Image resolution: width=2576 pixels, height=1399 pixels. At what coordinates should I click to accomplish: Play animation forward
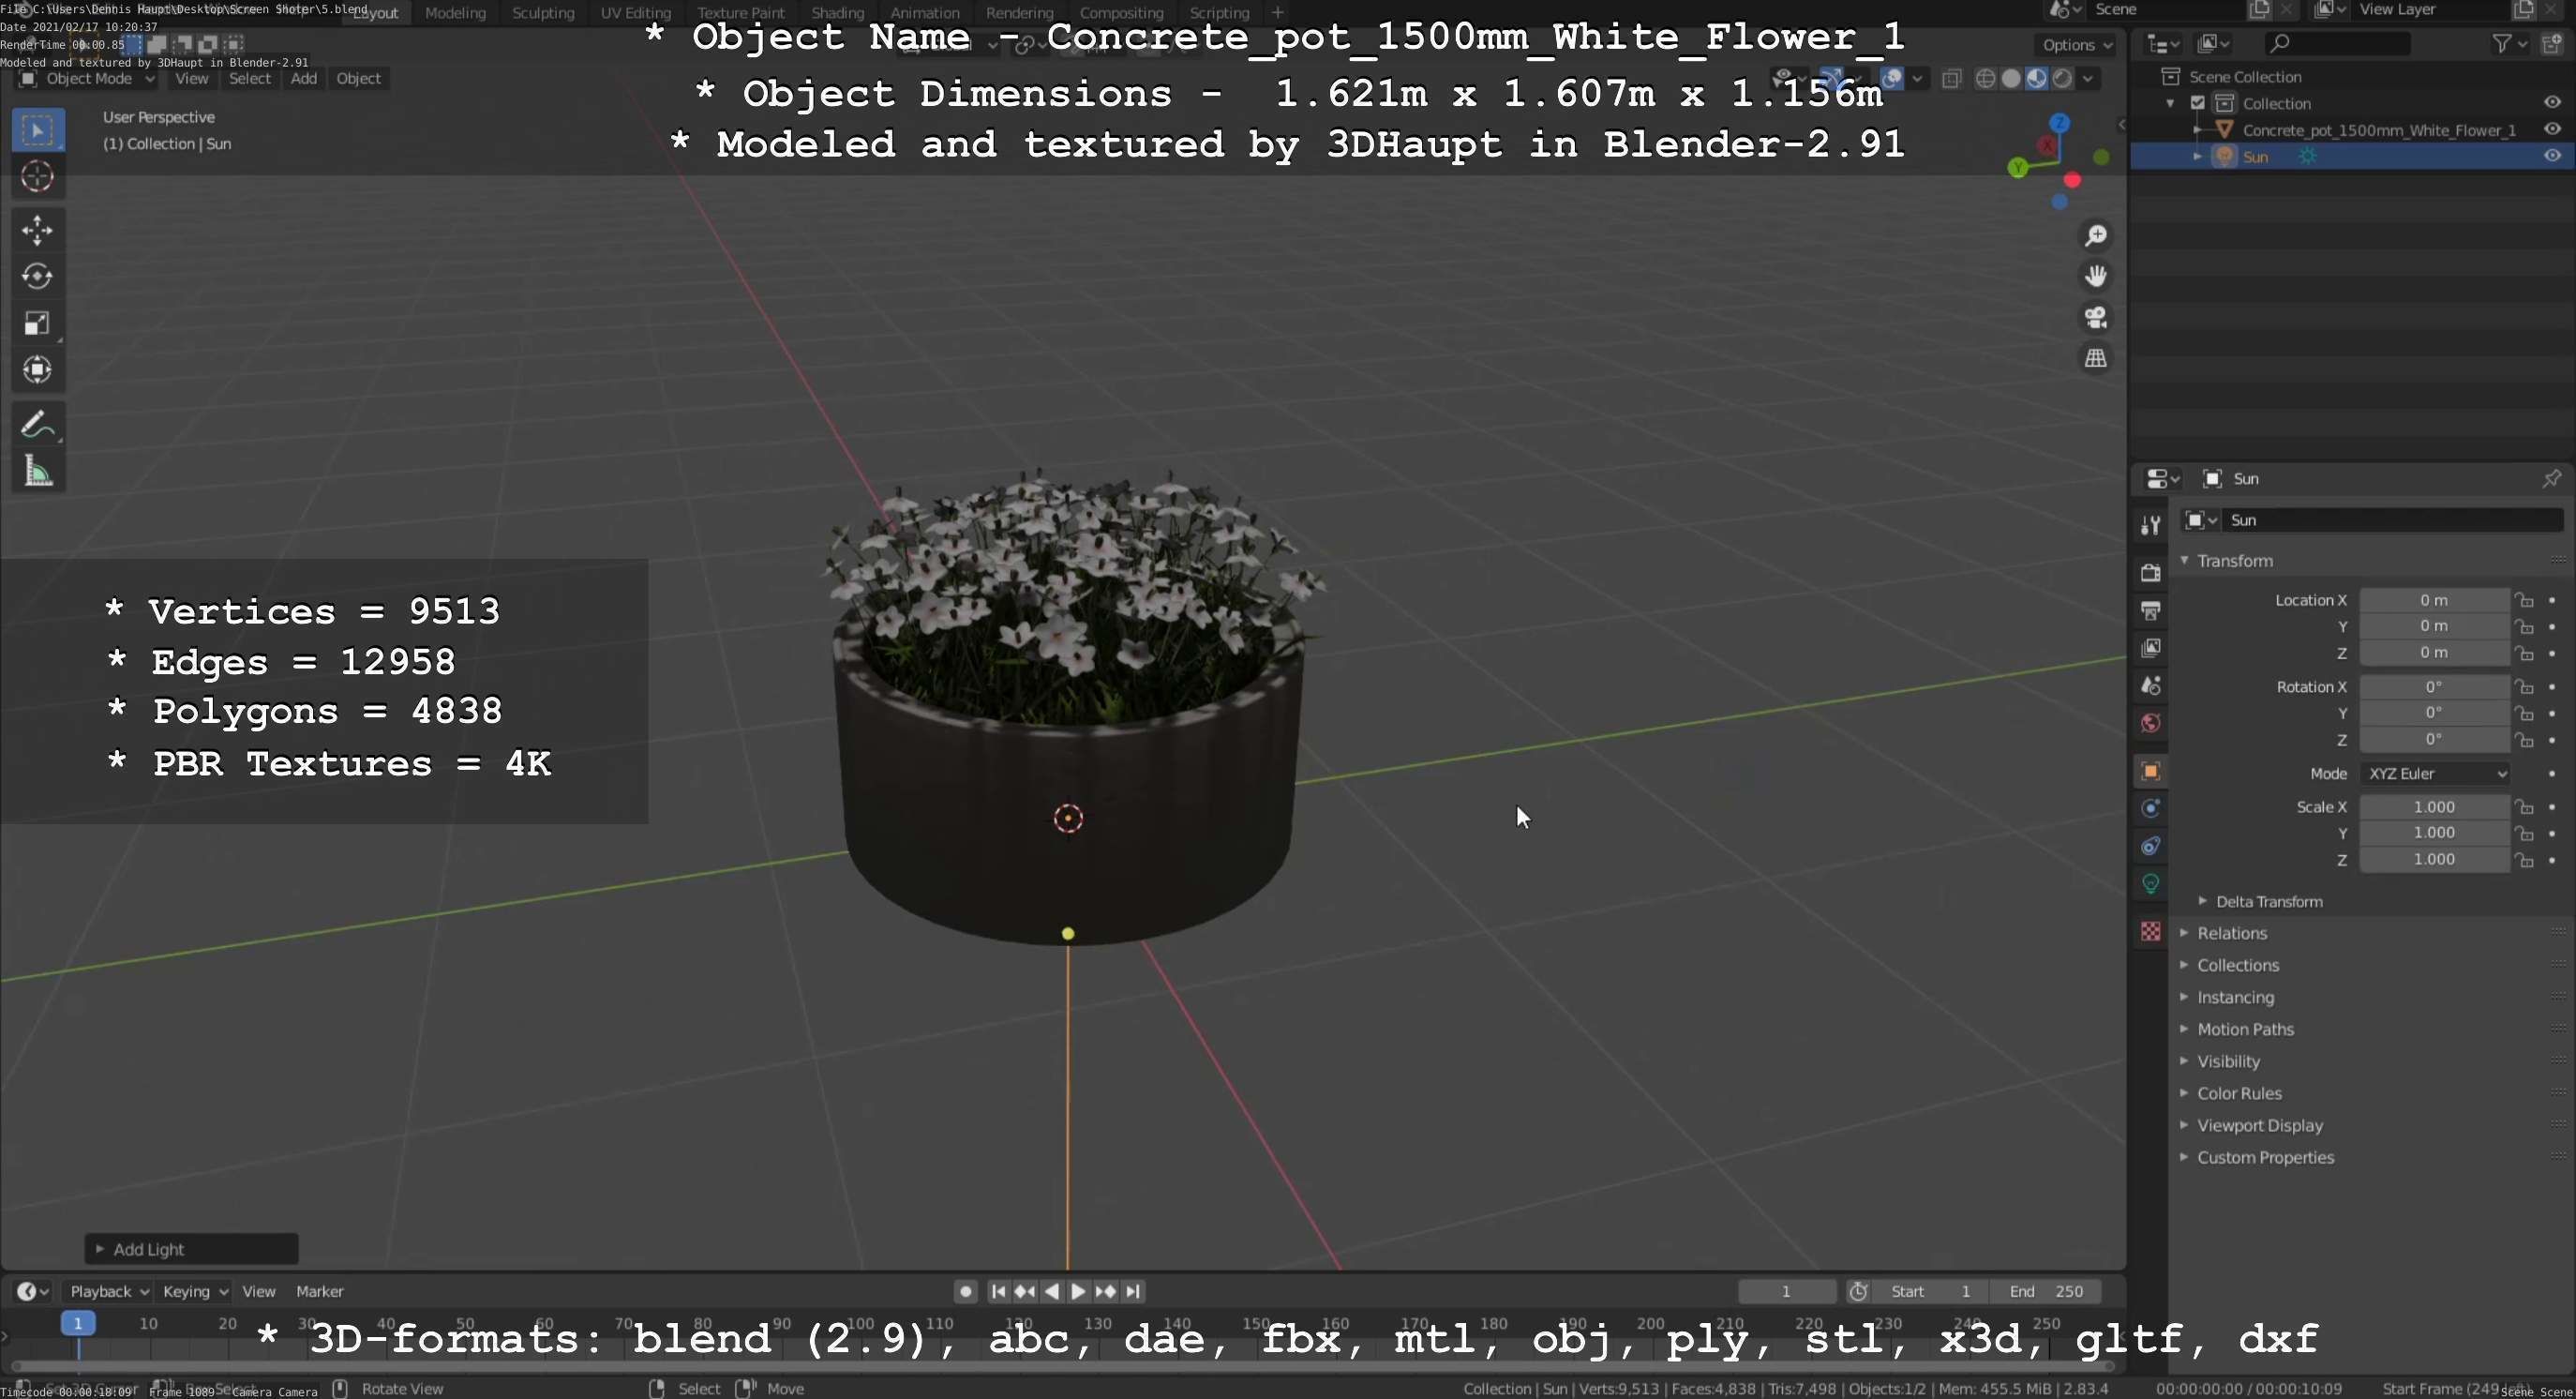click(x=1078, y=1291)
